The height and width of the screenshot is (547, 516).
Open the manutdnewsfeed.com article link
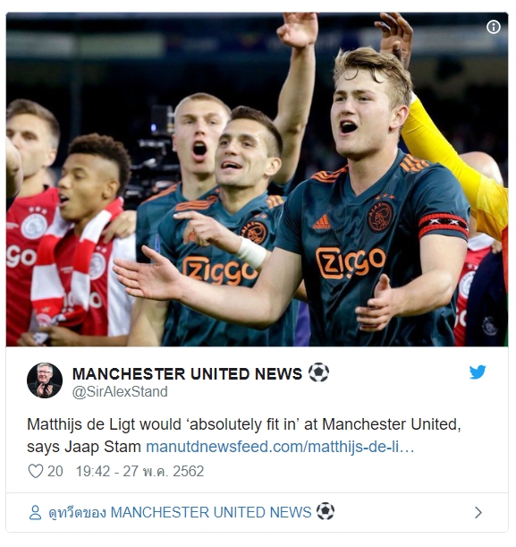tap(280, 447)
